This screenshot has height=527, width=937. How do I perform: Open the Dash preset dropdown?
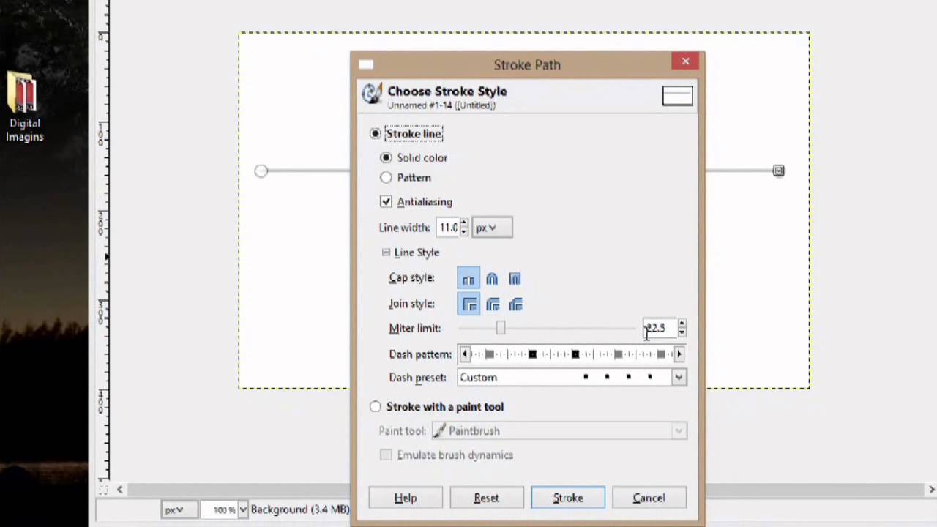coord(678,377)
